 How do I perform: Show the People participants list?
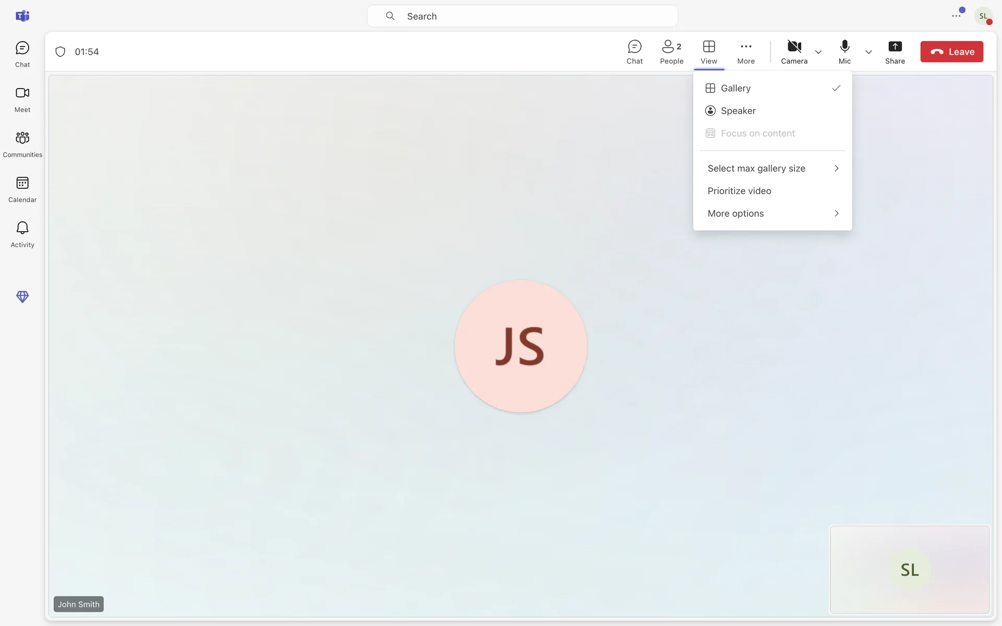click(x=671, y=52)
